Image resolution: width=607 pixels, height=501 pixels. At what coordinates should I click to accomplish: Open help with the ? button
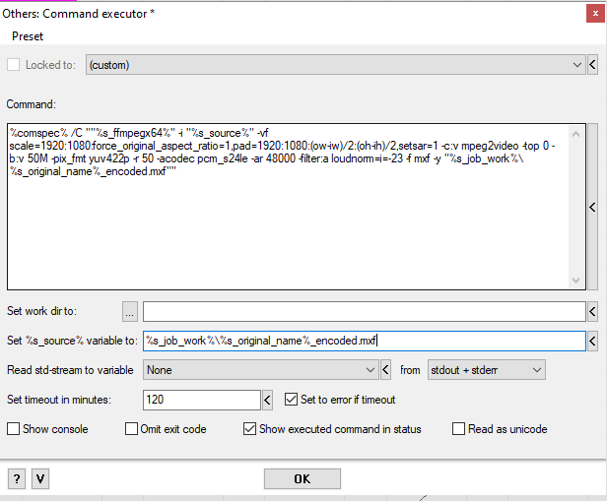[17, 479]
